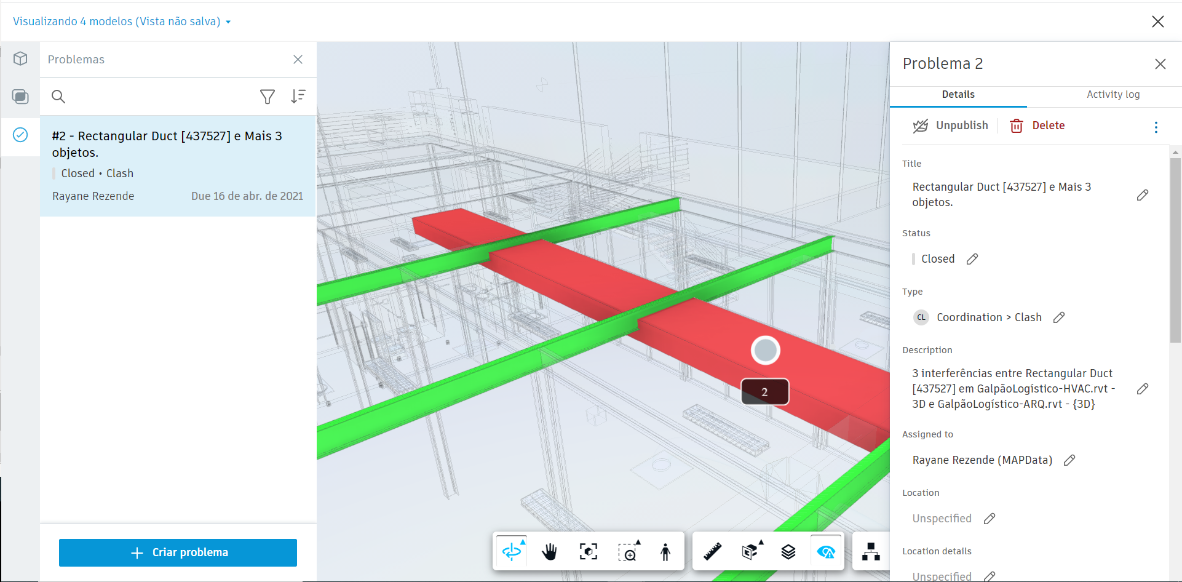The width and height of the screenshot is (1182, 582).
Task: Select the Pan tool
Action: point(549,551)
